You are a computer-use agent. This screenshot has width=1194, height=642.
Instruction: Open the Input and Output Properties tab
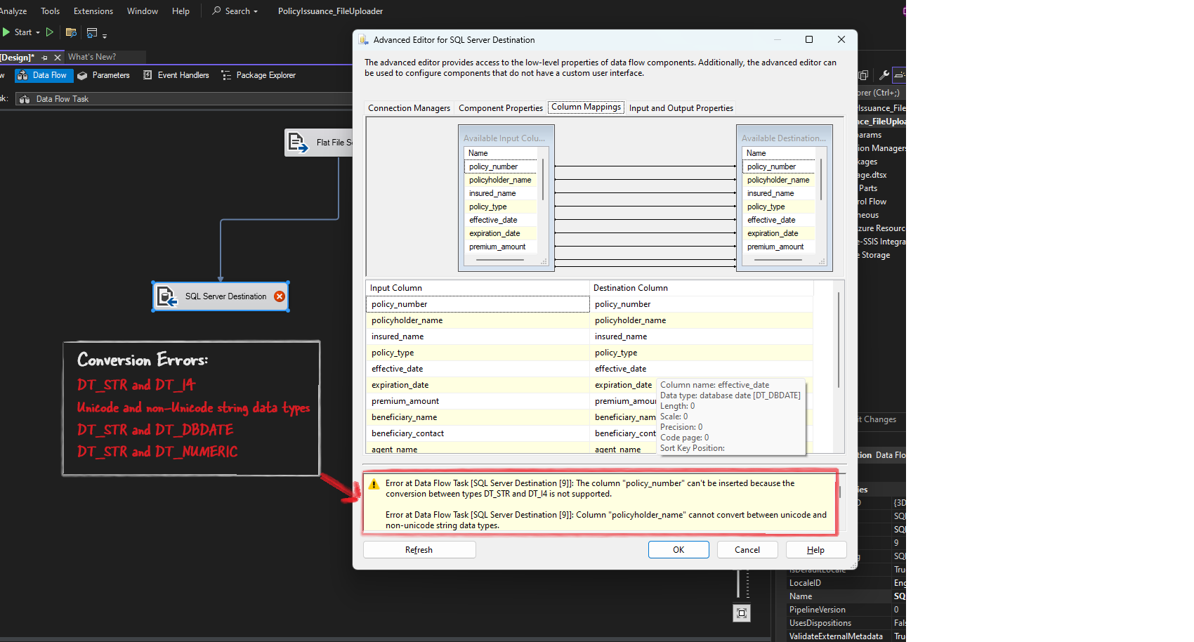681,108
